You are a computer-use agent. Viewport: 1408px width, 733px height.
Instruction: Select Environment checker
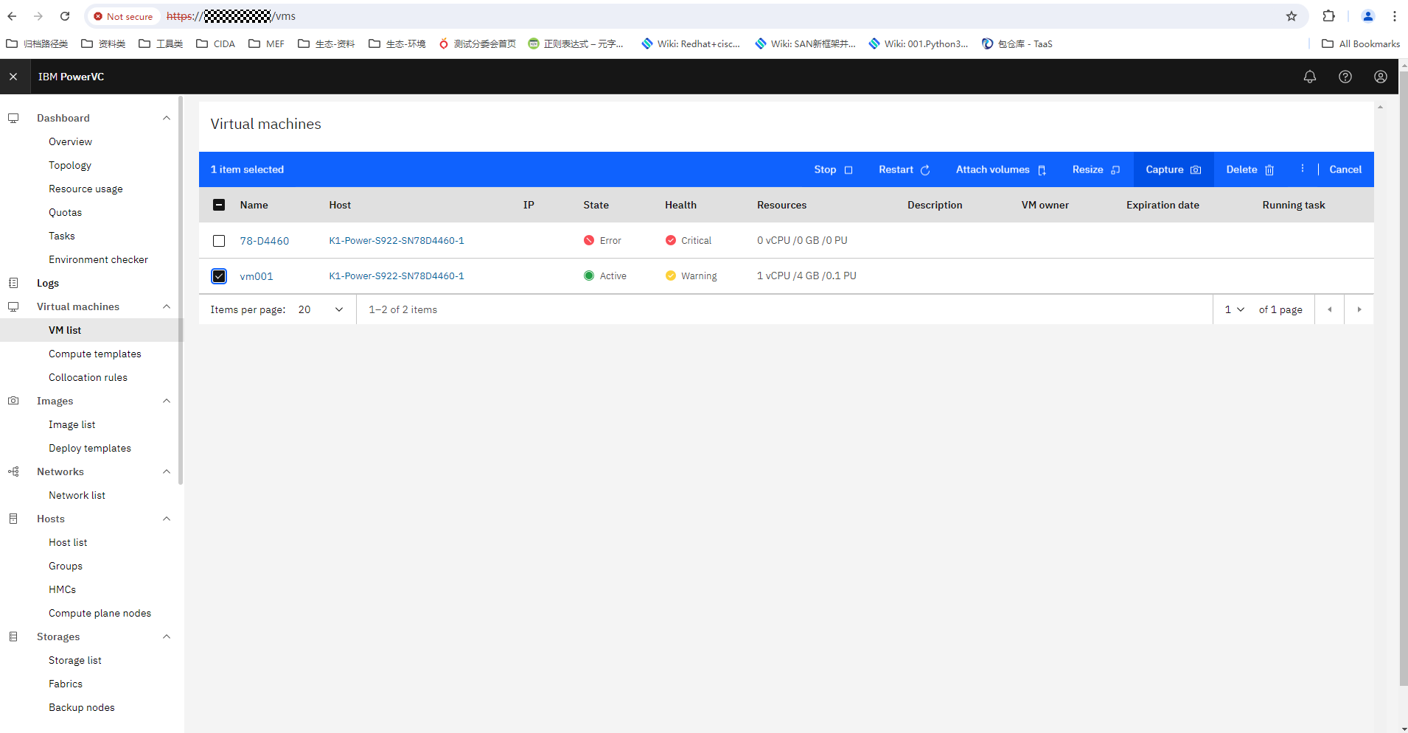click(98, 259)
